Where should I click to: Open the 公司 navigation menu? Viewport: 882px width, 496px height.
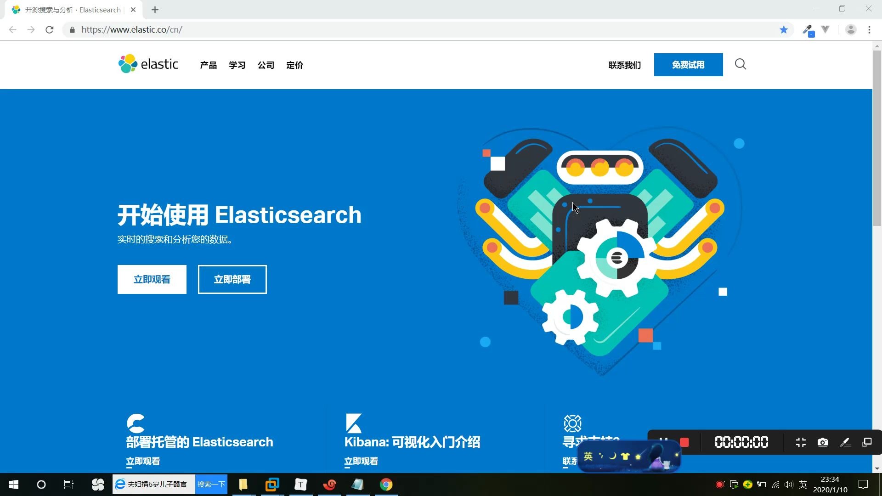[266, 65]
